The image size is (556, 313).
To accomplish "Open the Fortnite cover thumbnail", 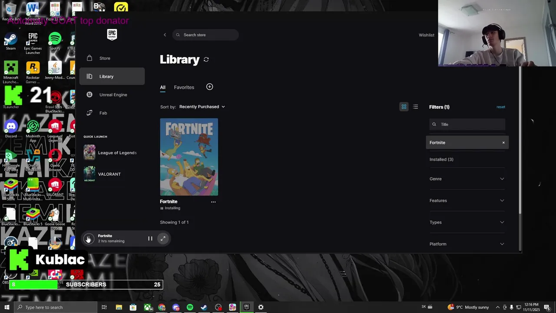I will (x=189, y=157).
